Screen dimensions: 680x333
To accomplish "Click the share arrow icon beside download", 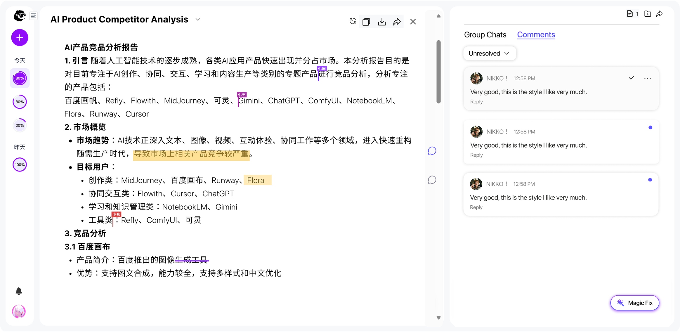I will (397, 22).
